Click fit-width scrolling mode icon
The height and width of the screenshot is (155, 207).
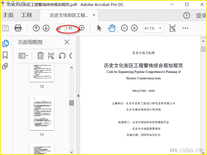coord(172,28)
